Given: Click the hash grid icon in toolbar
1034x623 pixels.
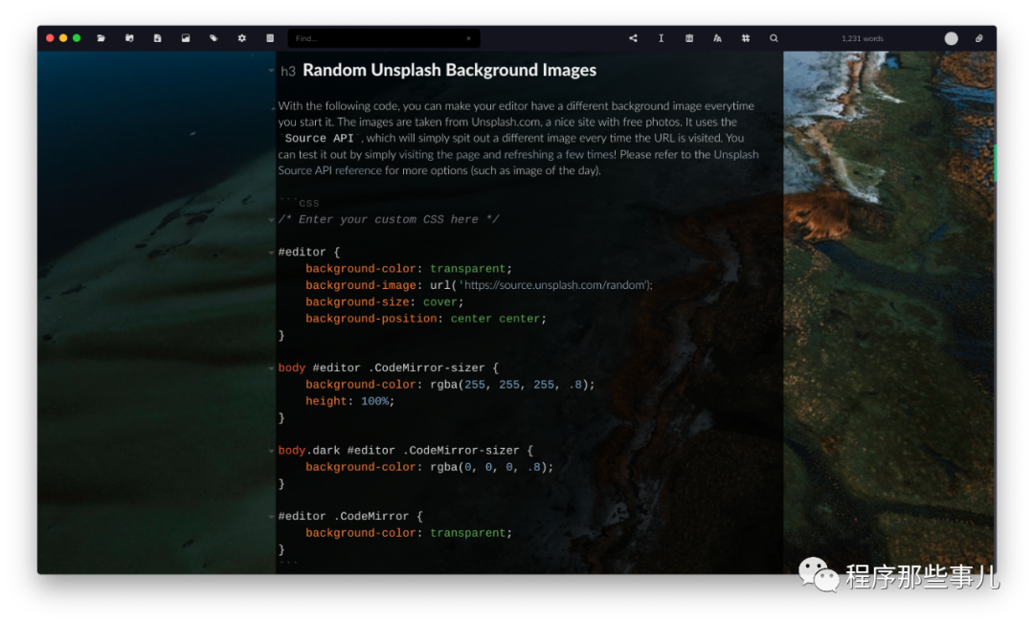Looking at the screenshot, I should click(746, 38).
